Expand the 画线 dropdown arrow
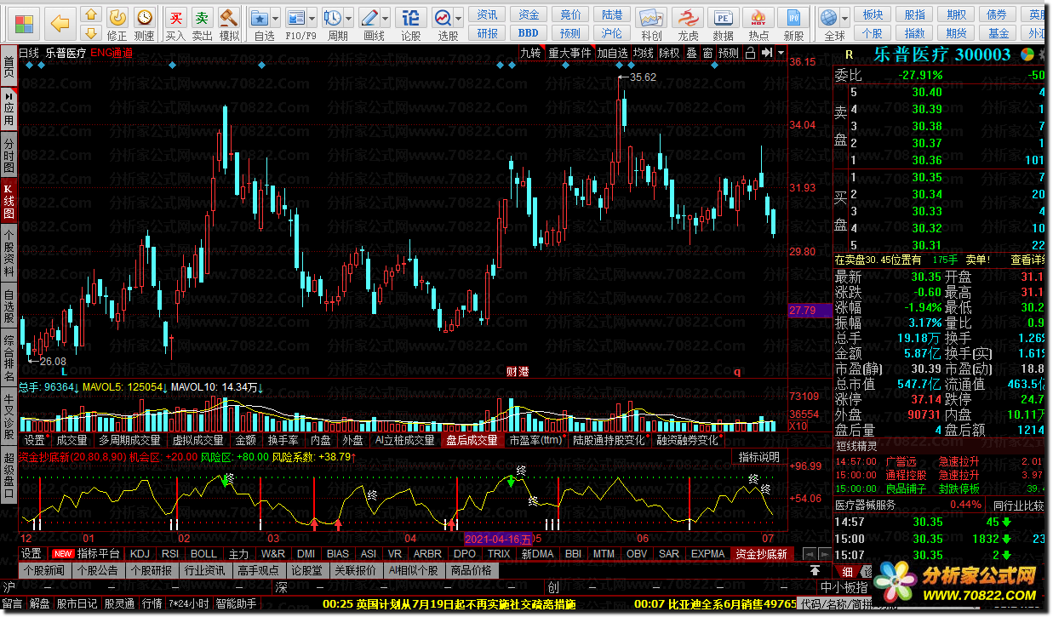1053x617 pixels. point(386,18)
